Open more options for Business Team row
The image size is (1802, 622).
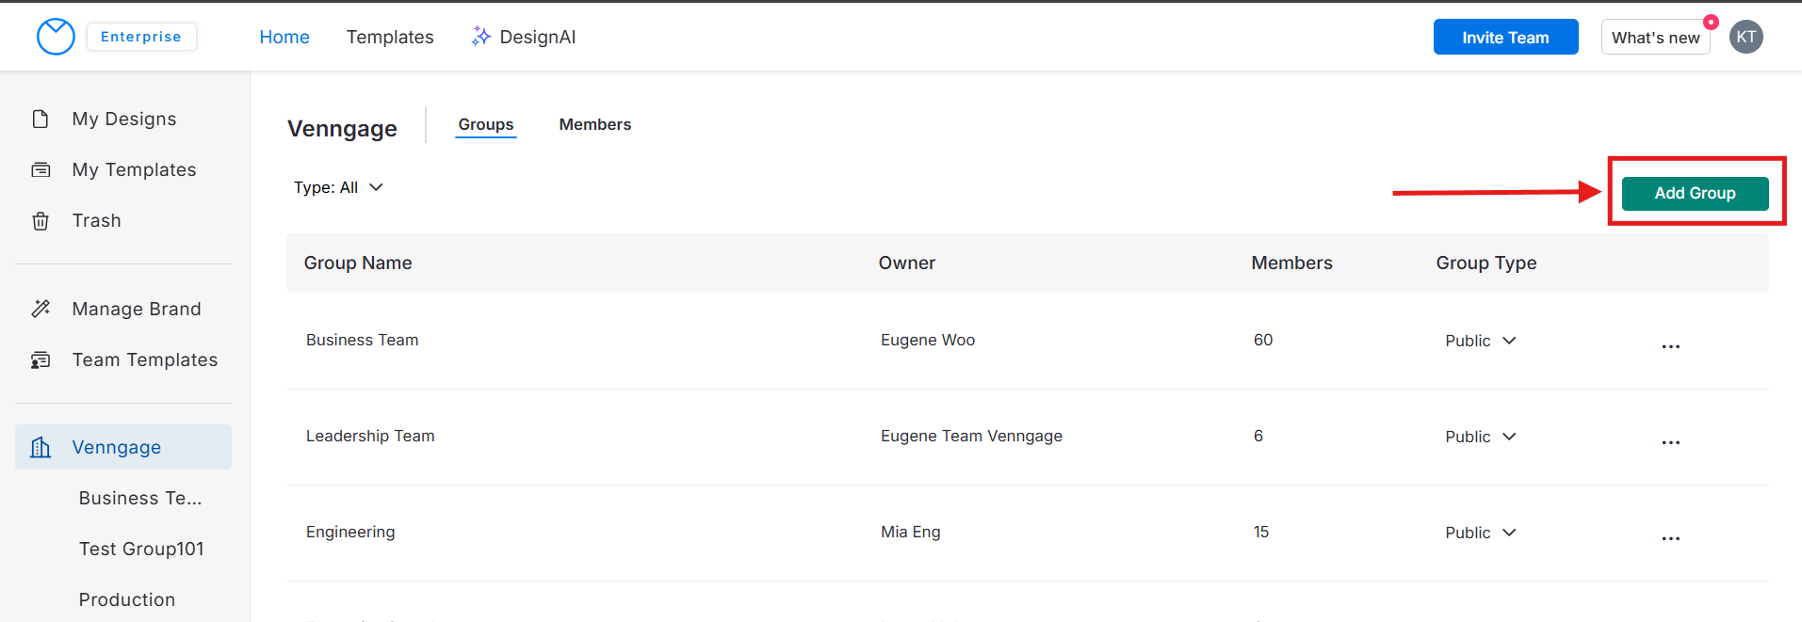tap(1670, 346)
